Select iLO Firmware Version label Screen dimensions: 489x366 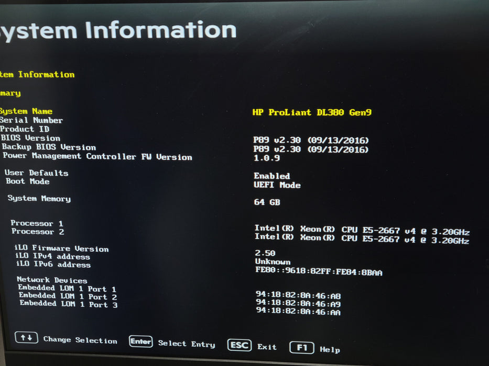(x=62, y=248)
